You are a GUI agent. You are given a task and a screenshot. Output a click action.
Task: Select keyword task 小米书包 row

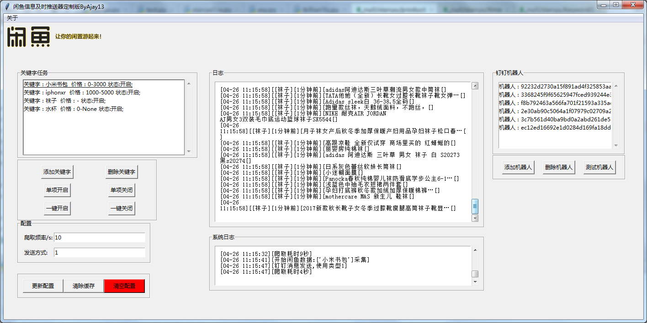[x=104, y=84]
